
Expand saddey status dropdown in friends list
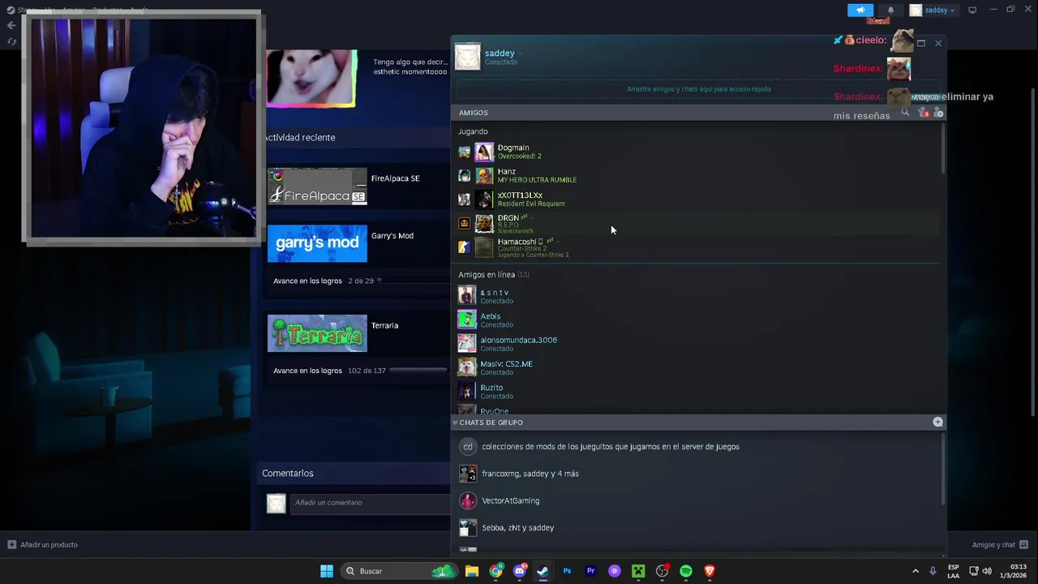(x=521, y=54)
